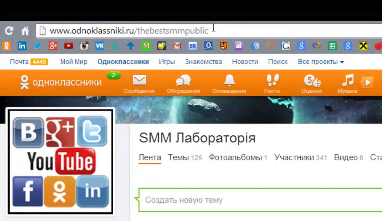382x221 pixels.
Task: Click the green notification badge showing 2
Action: [x=113, y=76]
